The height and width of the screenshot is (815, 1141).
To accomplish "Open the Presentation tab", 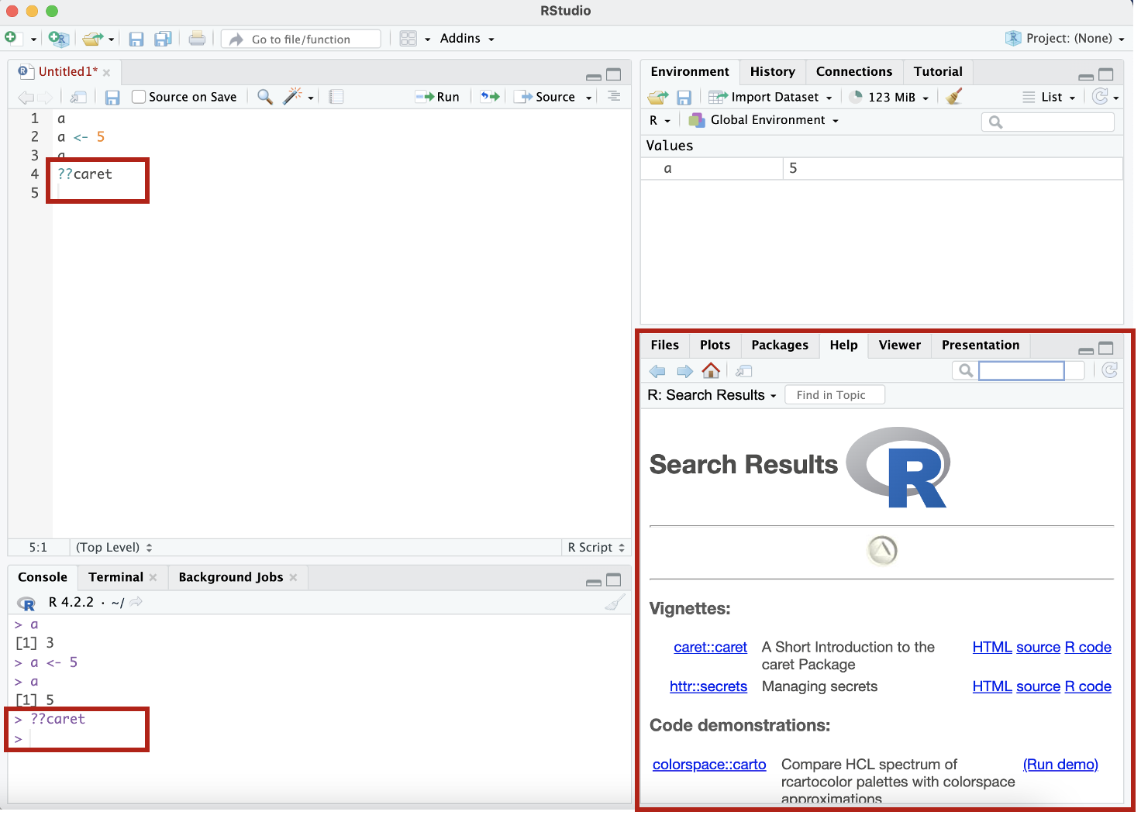I will point(981,345).
